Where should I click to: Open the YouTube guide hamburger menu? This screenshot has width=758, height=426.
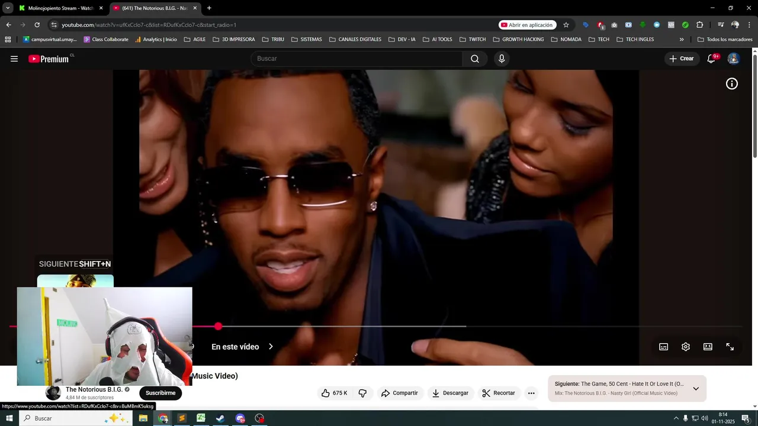click(14, 59)
